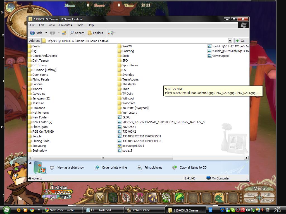This screenshot has width=286, height=214.
Task: Select the LimYoona folder name
Action: click(x=39, y=108)
